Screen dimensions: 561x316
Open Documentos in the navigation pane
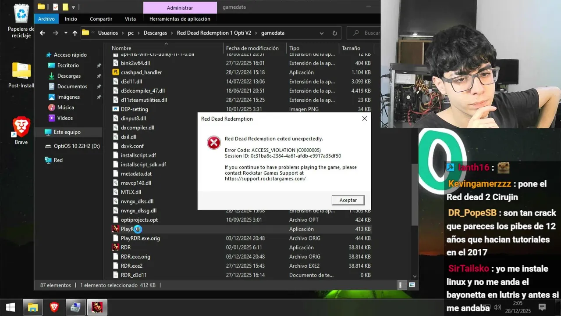pyautogui.click(x=72, y=86)
